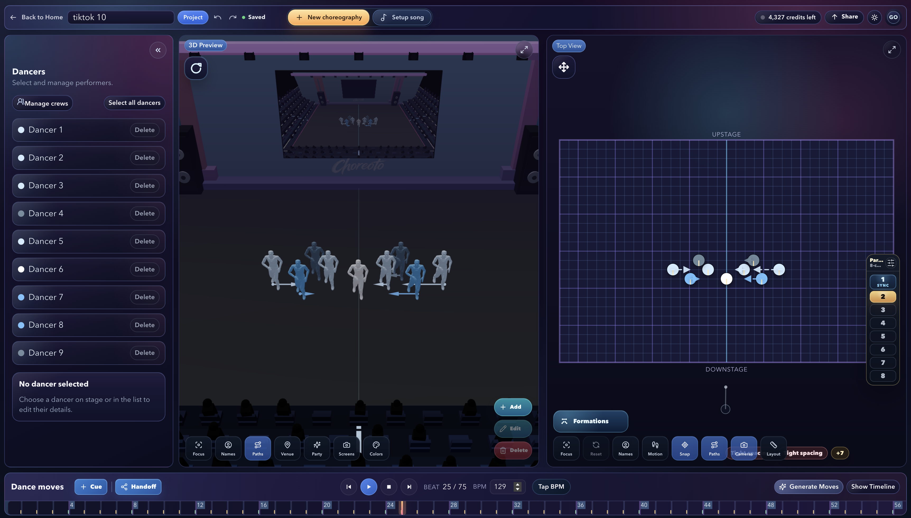The width and height of the screenshot is (911, 518).
Task: Click Dancer 7 blue color dot
Action: click(21, 297)
